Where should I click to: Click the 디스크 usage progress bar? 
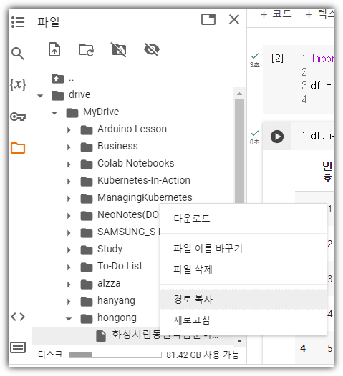[115, 355]
